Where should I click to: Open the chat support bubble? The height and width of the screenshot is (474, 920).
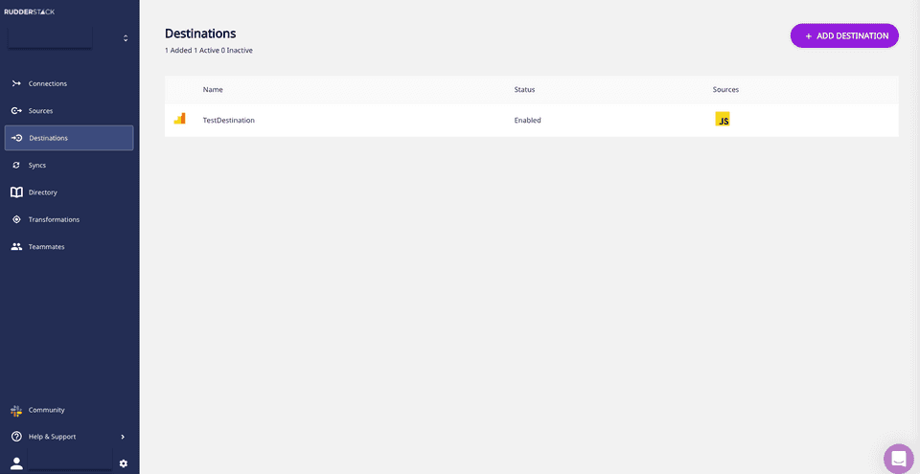898,459
